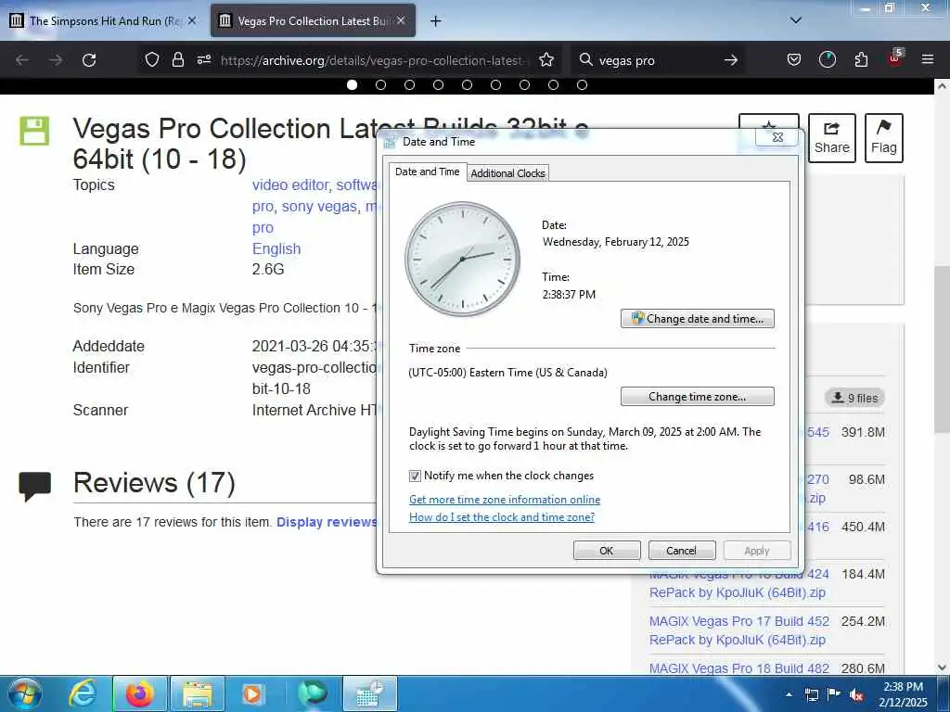Confirm the dialog with OK
Viewport: 950px width, 712px height.
coord(607,551)
